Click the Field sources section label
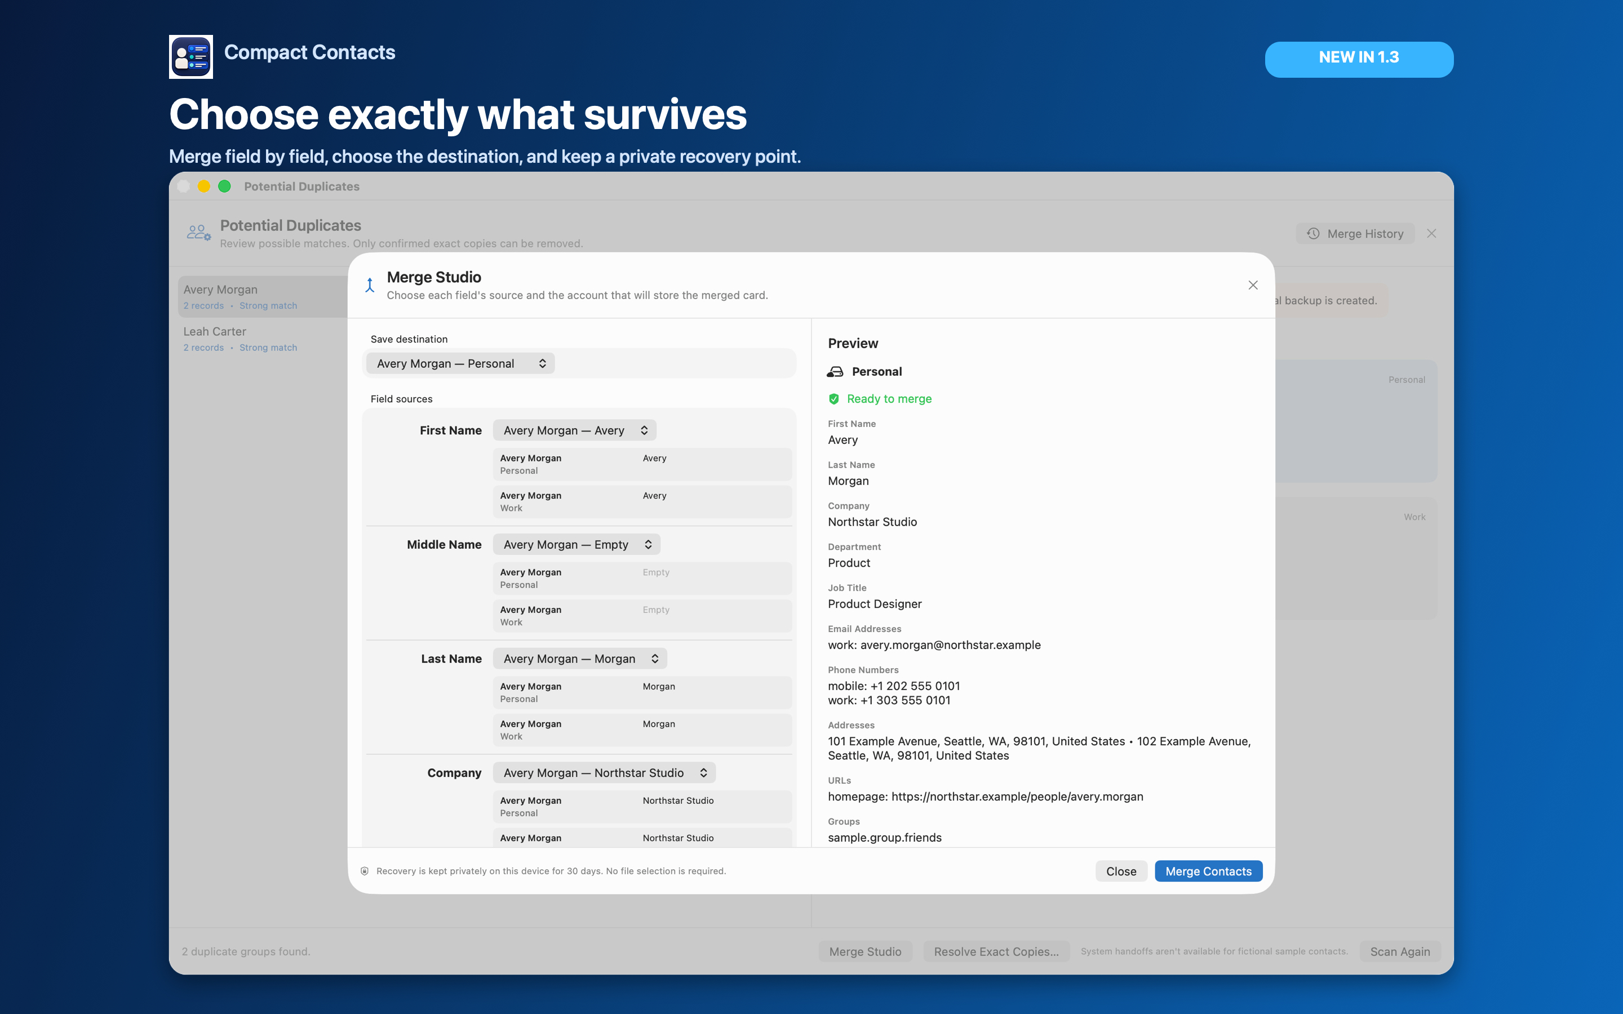This screenshot has height=1014, width=1623. pyautogui.click(x=401, y=399)
